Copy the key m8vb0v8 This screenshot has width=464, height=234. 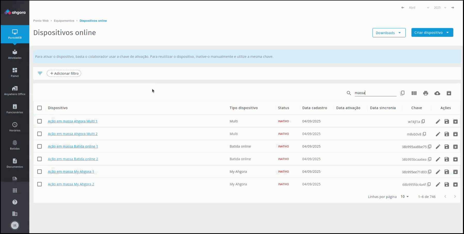[x=424, y=134]
